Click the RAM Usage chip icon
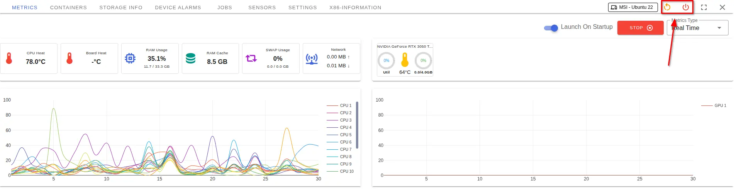This screenshot has width=734, height=192. 130,58
